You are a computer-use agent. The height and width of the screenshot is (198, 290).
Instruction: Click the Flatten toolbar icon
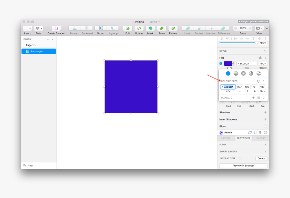[173, 28]
